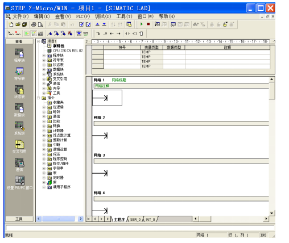Click the Insert Network toolbar icon
The height and width of the screenshot is (243, 289).
(x=11, y=33)
